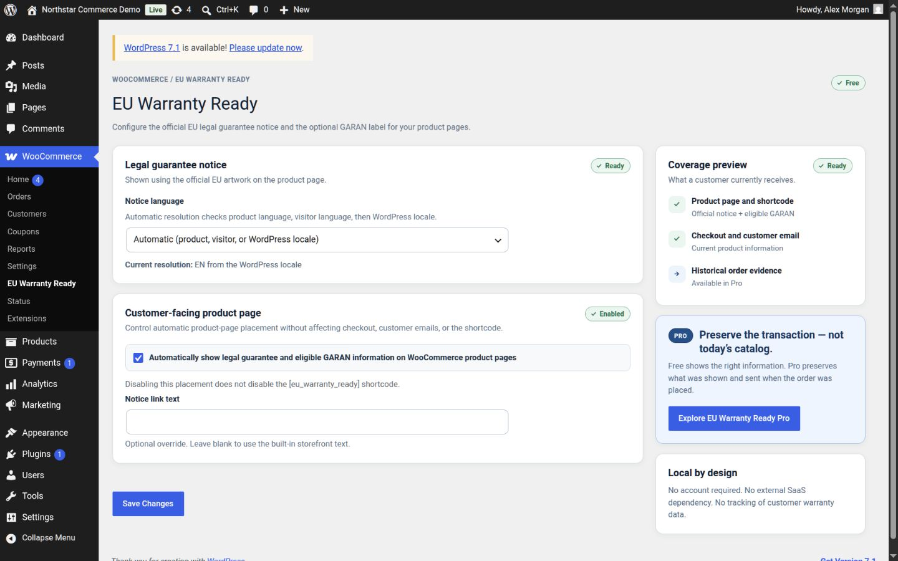
Task: Click the Save Changes button
Action: [148, 504]
